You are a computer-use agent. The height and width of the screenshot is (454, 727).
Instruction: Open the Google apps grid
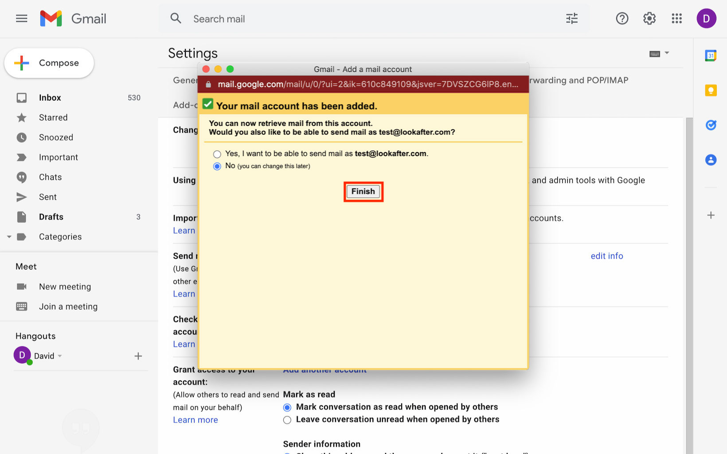pyautogui.click(x=676, y=19)
